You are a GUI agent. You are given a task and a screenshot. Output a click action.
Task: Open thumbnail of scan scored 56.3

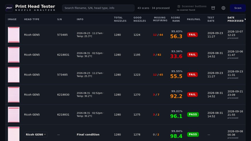tap(14, 35)
